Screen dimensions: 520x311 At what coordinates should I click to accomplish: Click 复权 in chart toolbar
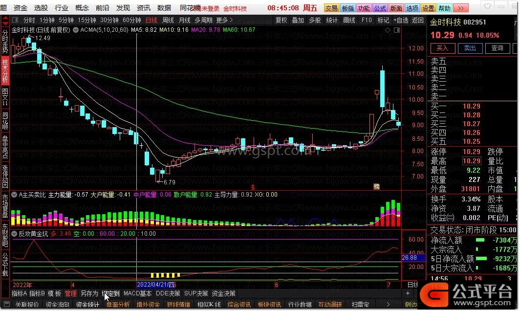[281, 20]
